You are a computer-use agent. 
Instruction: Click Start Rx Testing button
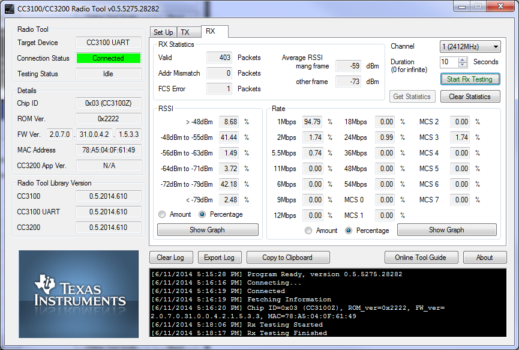(470, 79)
